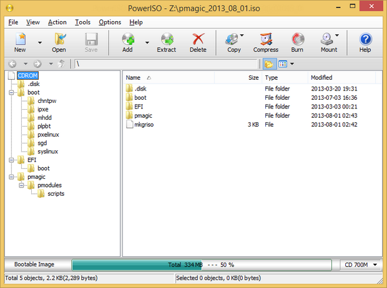The width and height of the screenshot is (387, 288).
Task: Select plpbt folder in the tree
Action: pos(44,127)
